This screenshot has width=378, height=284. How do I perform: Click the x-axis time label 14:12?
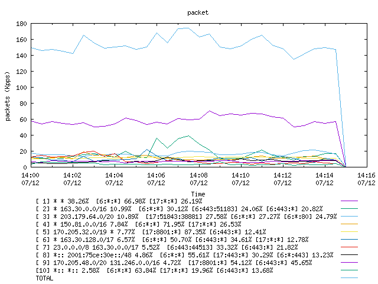point(282,175)
